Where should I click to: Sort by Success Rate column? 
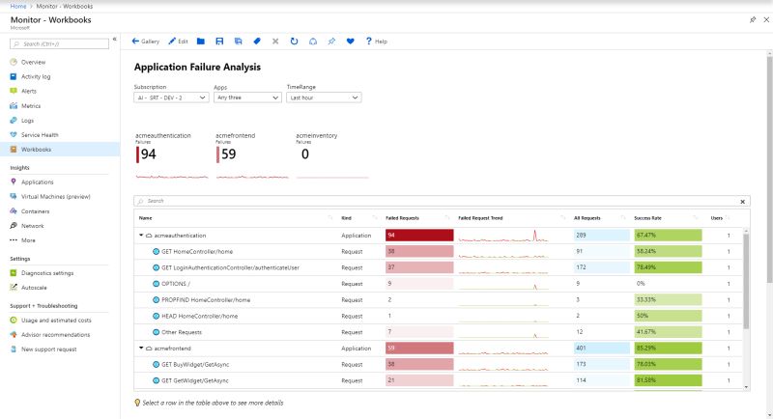point(647,218)
